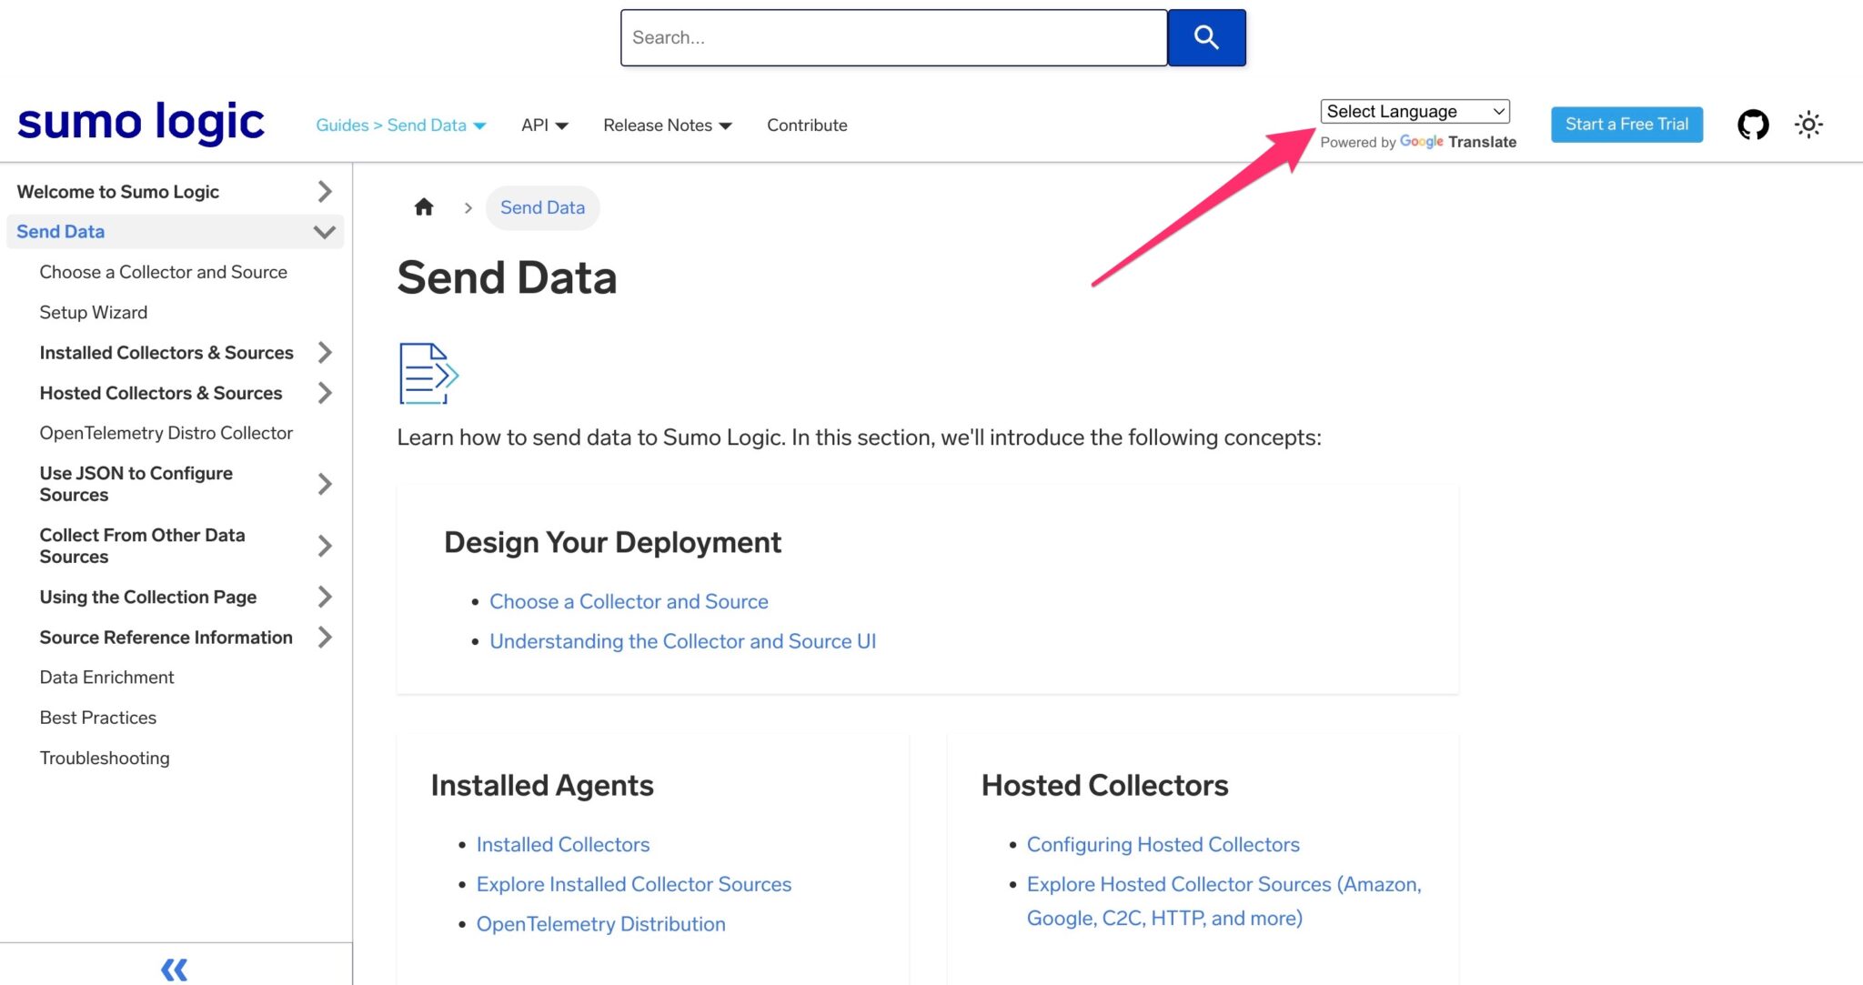This screenshot has height=985, width=1863.
Task: Expand Installed Collectors & Sources chevron
Action: 325,353
